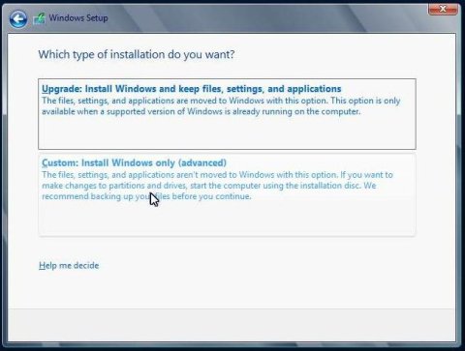Open the Help me decide link
This screenshot has height=351, width=465.
pos(69,266)
